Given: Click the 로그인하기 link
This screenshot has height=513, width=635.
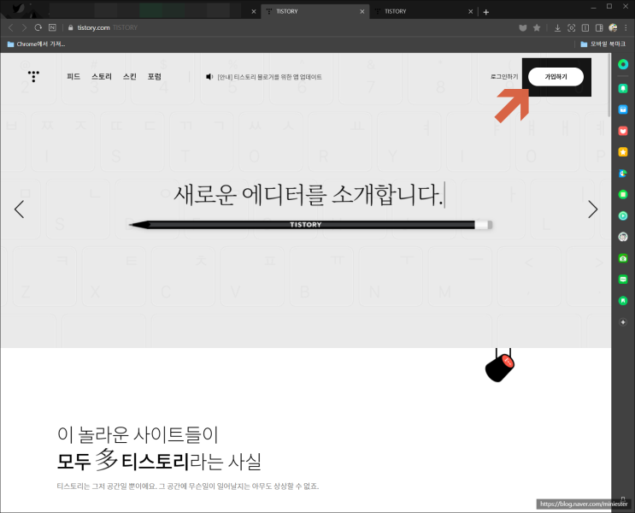Looking at the screenshot, I should [504, 77].
